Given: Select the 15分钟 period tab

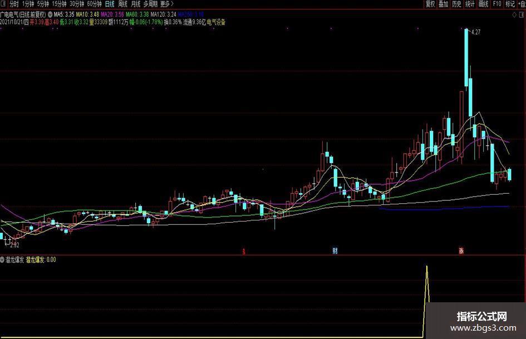Looking at the screenshot, I should (59, 4).
